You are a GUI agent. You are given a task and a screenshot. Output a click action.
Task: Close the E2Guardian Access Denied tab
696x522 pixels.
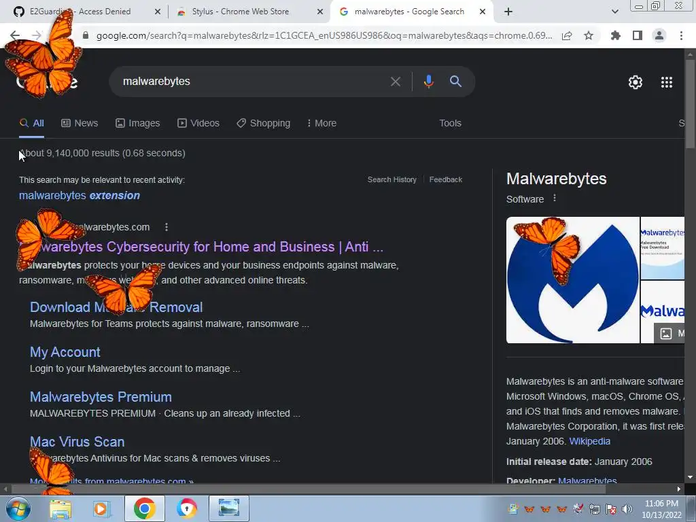click(158, 12)
